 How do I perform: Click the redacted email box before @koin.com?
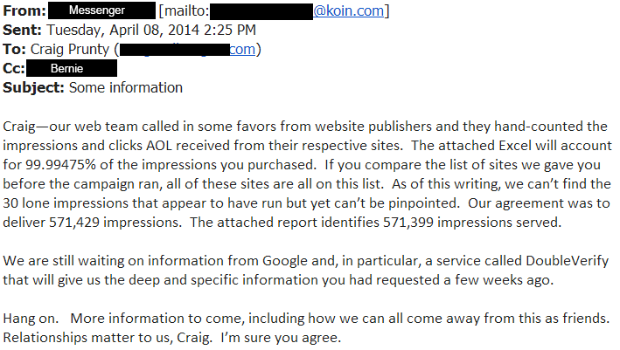pyautogui.click(x=261, y=11)
